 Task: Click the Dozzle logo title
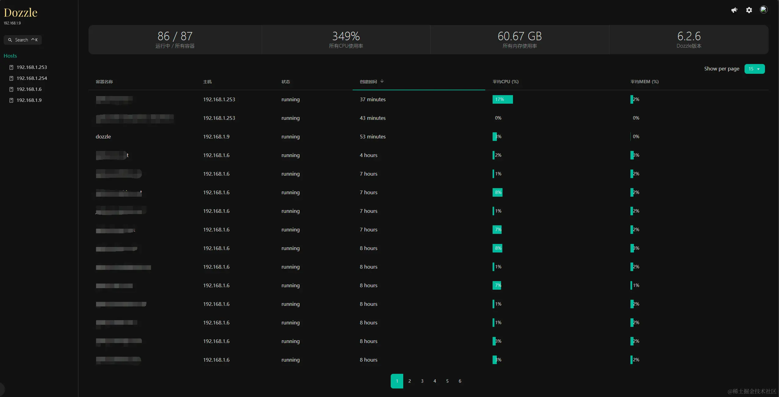coord(20,13)
